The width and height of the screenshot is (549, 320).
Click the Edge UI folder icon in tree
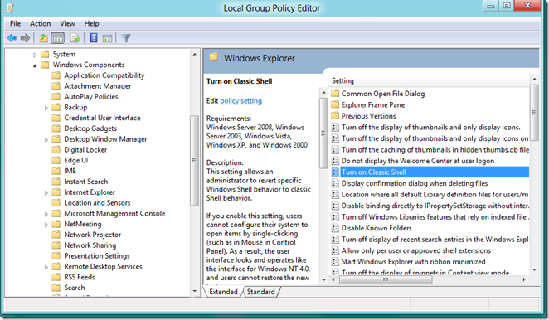click(x=56, y=160)
